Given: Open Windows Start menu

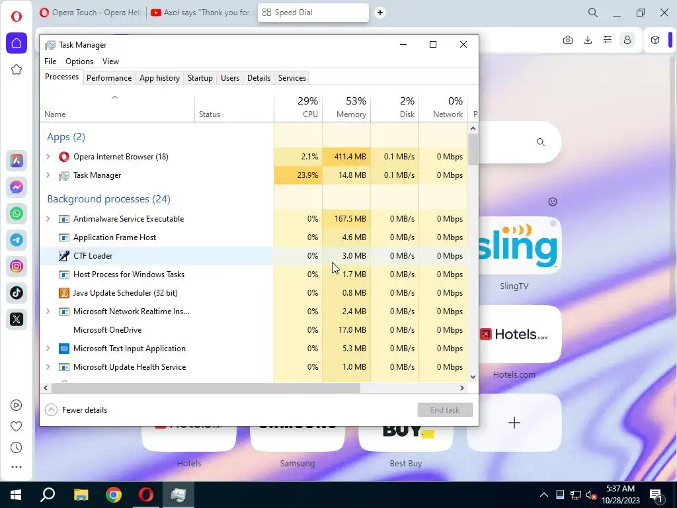Looking at the screenshot, I should pyautogui.click(x=16, y=495).
